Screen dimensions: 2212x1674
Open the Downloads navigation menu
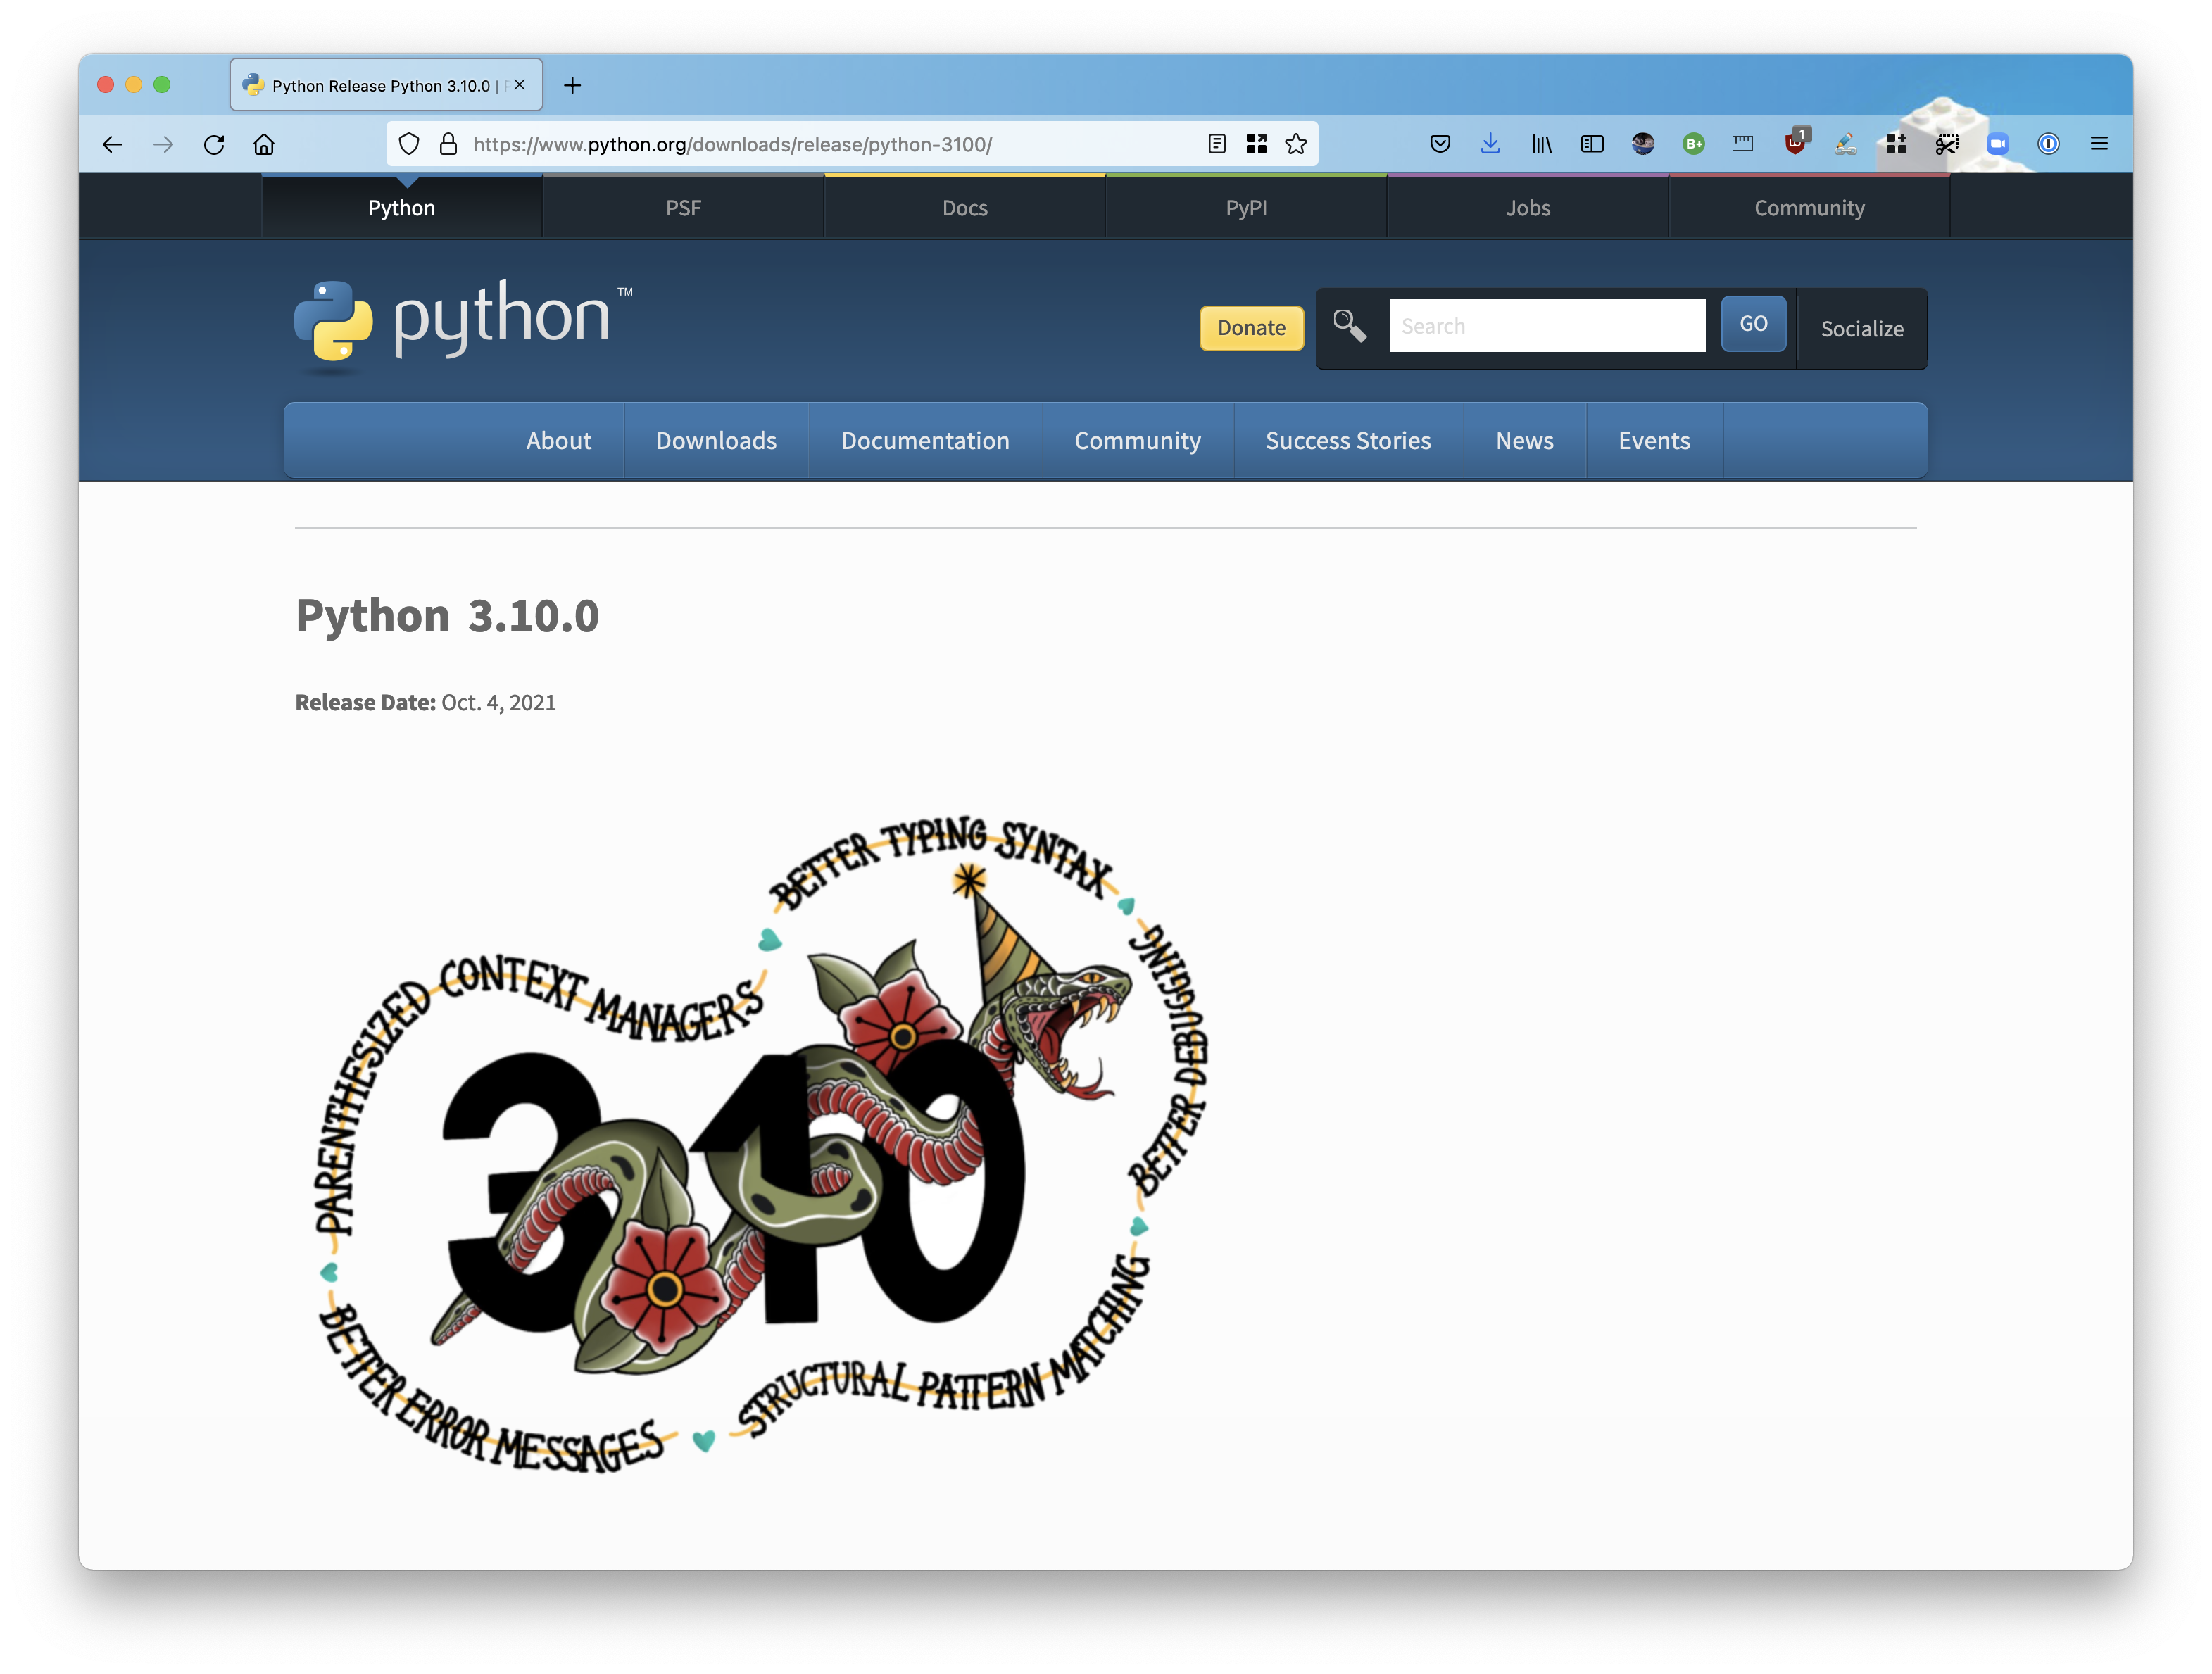click(716, 441)
